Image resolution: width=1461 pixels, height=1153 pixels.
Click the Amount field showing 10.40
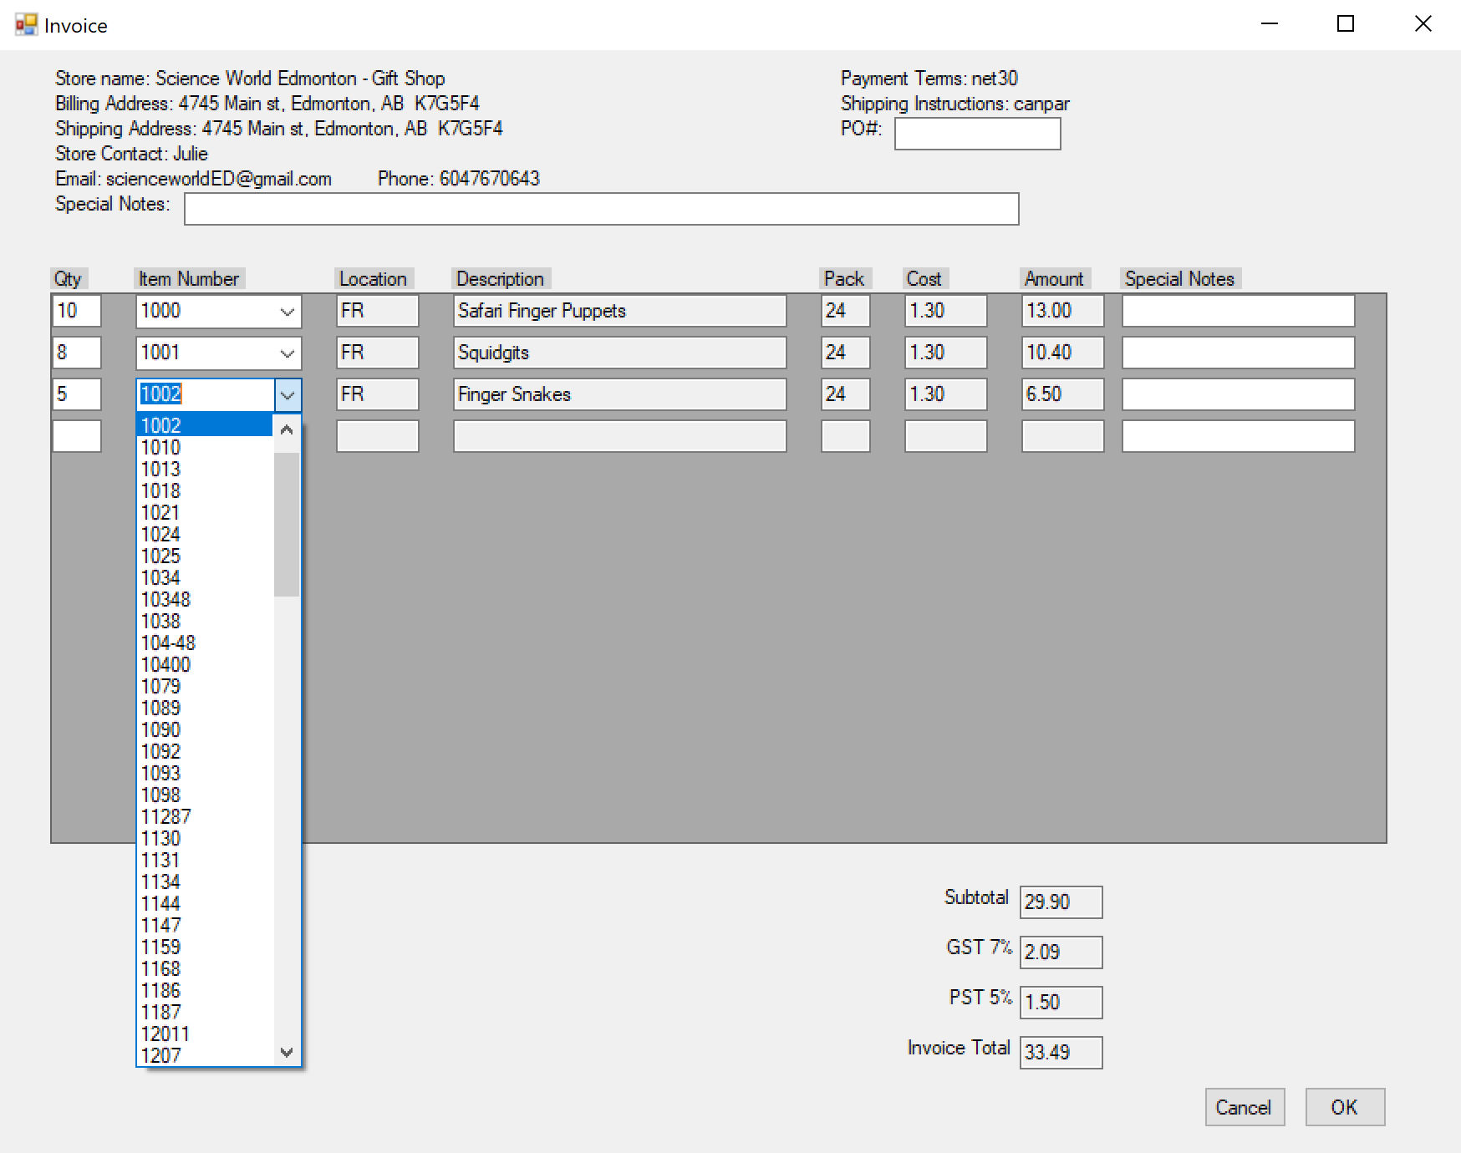pyautogui.click(x=1062, y=353)
